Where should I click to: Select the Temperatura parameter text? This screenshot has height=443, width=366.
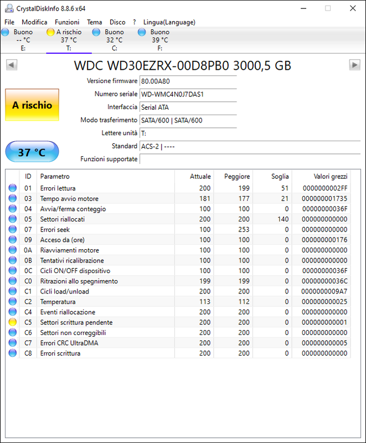(x=58, y=302)
